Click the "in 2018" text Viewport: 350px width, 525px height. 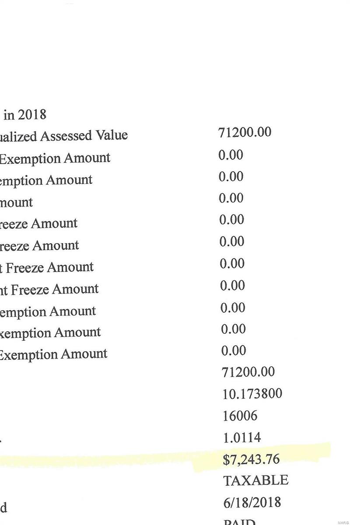pyautogui.click(x=25, y=115)
